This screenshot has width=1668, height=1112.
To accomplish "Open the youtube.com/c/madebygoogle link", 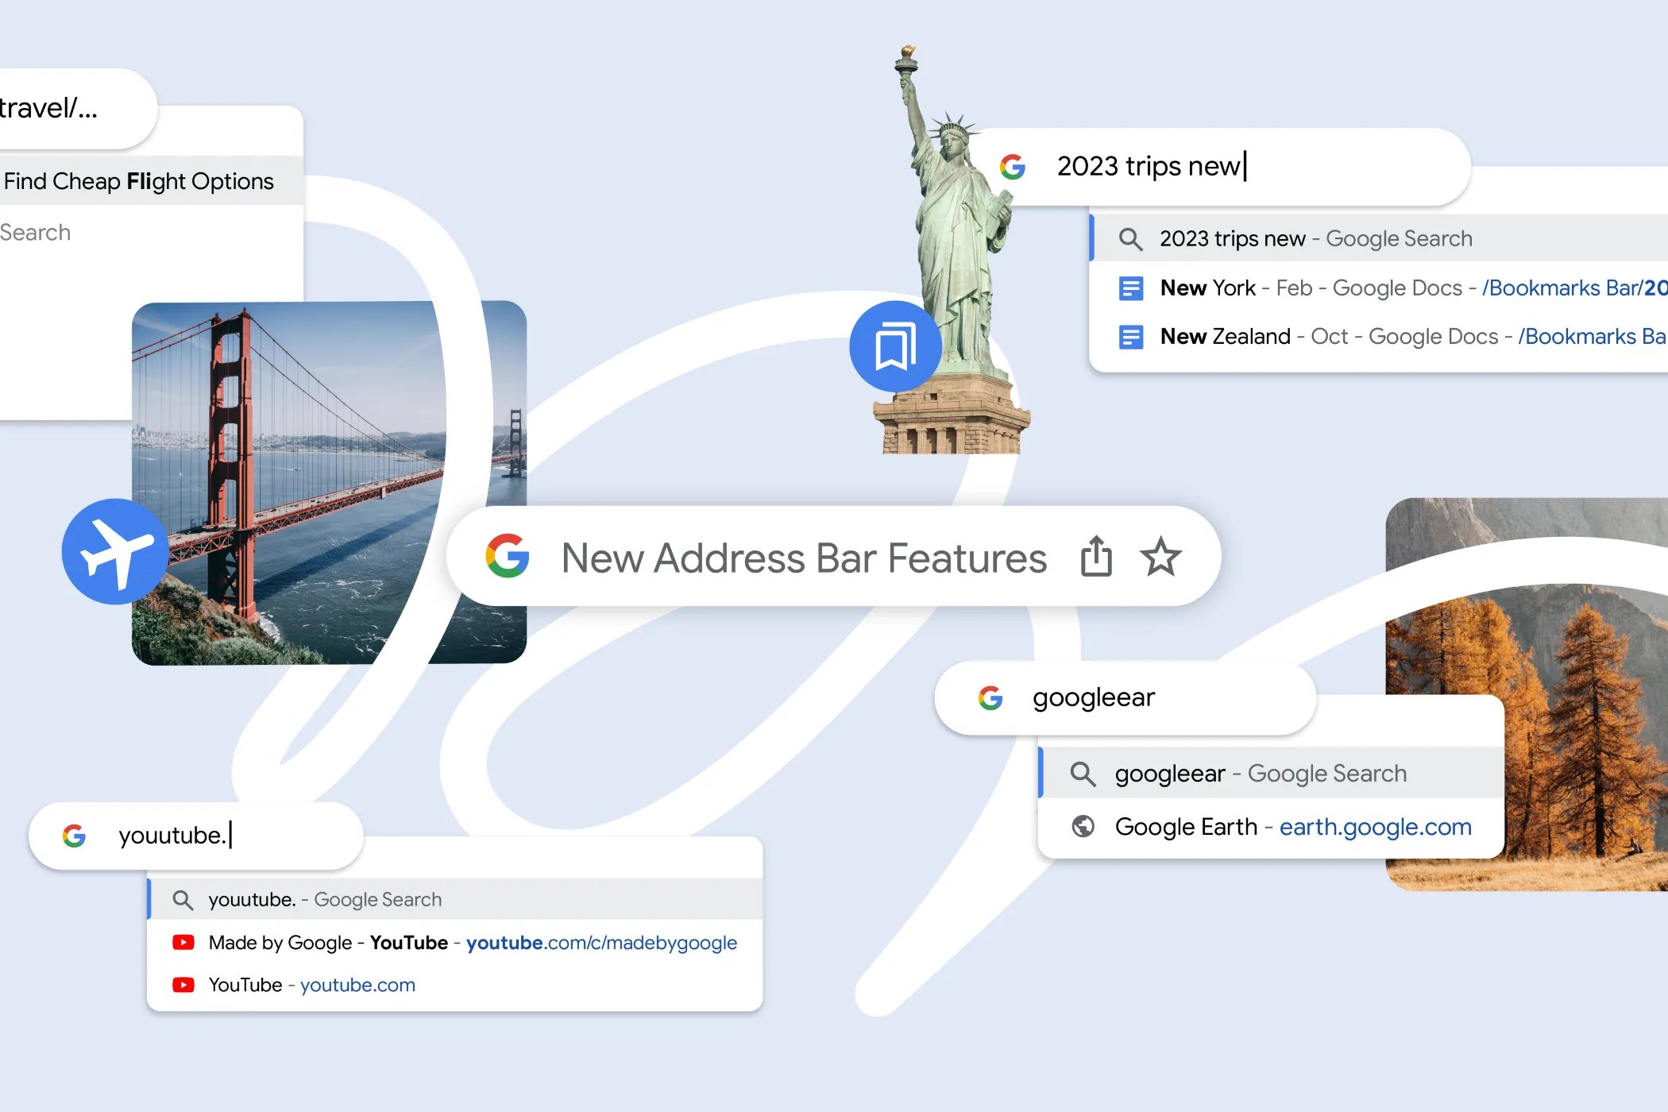I will 601,943.
